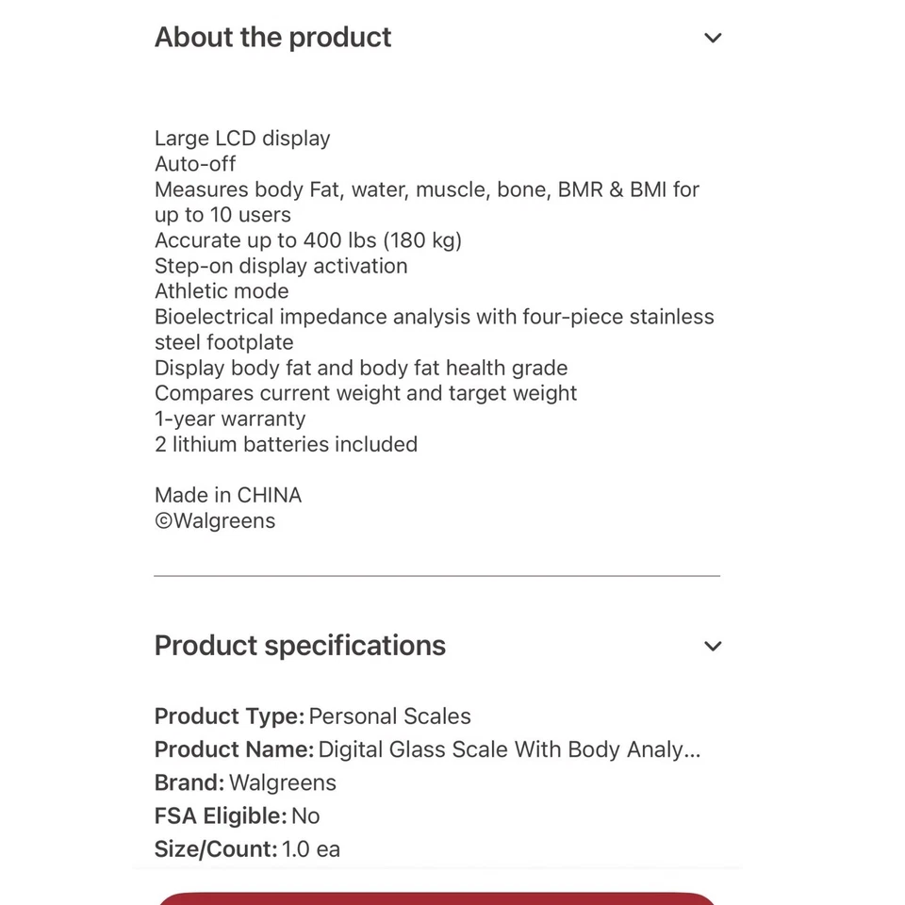Click the Size/Count: 1.0 ea row
Image resolution: width=905 pixels, height=905 pixels.
click(x=247, y=848)
